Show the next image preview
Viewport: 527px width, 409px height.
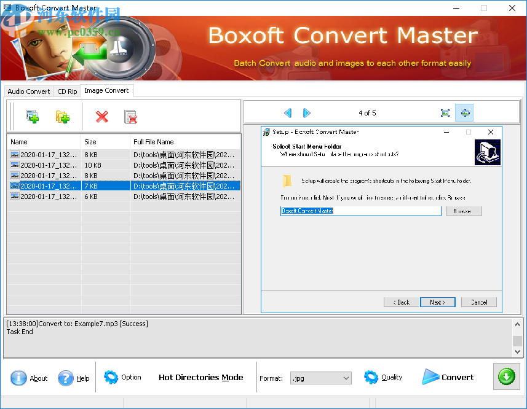306,112
